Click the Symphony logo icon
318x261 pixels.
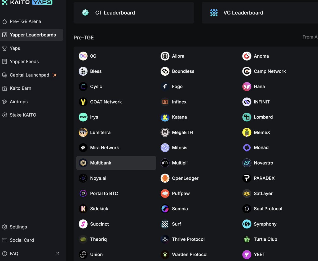(x=247, y=224)
